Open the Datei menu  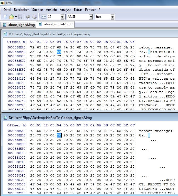[x=8, y=9]
